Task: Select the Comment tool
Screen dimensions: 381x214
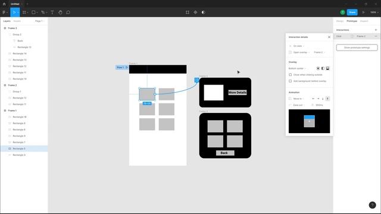Action: (x=68, y=12)
